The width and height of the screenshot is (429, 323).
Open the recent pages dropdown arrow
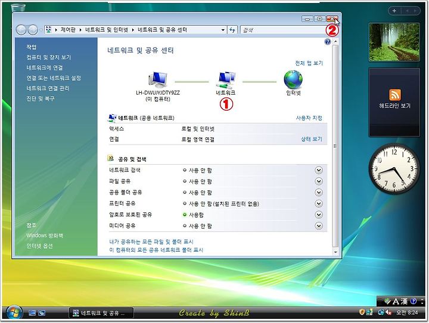[x=41, y=30]
